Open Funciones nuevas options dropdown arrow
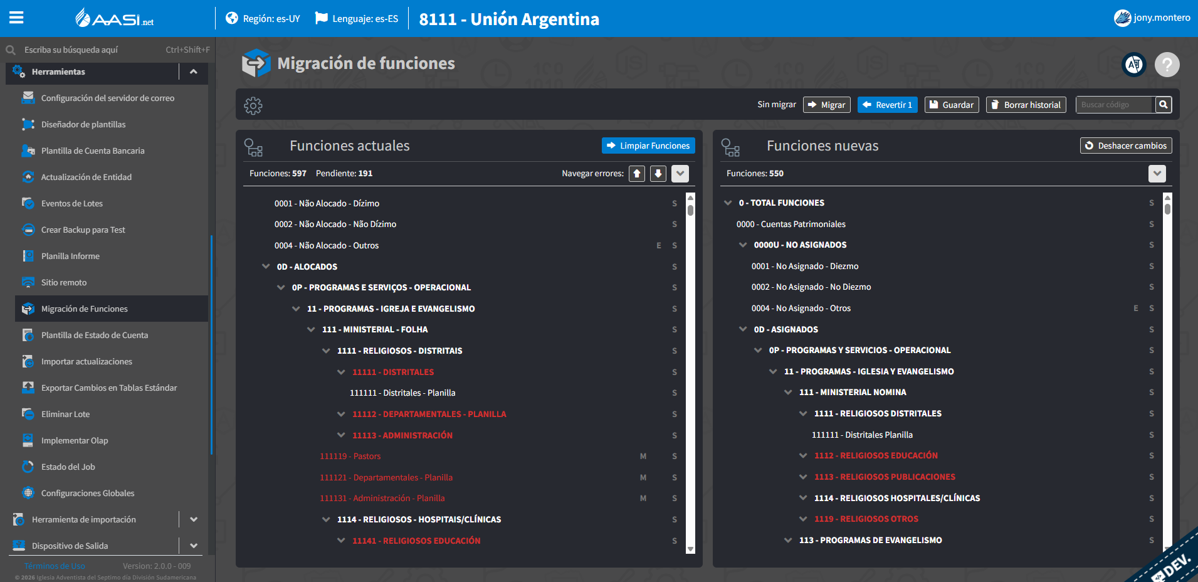1198x582 pixels. [1157, 174]
